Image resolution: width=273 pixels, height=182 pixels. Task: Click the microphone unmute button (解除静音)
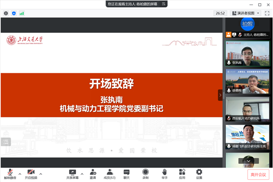pyautogui.click(x=9, y=173)
